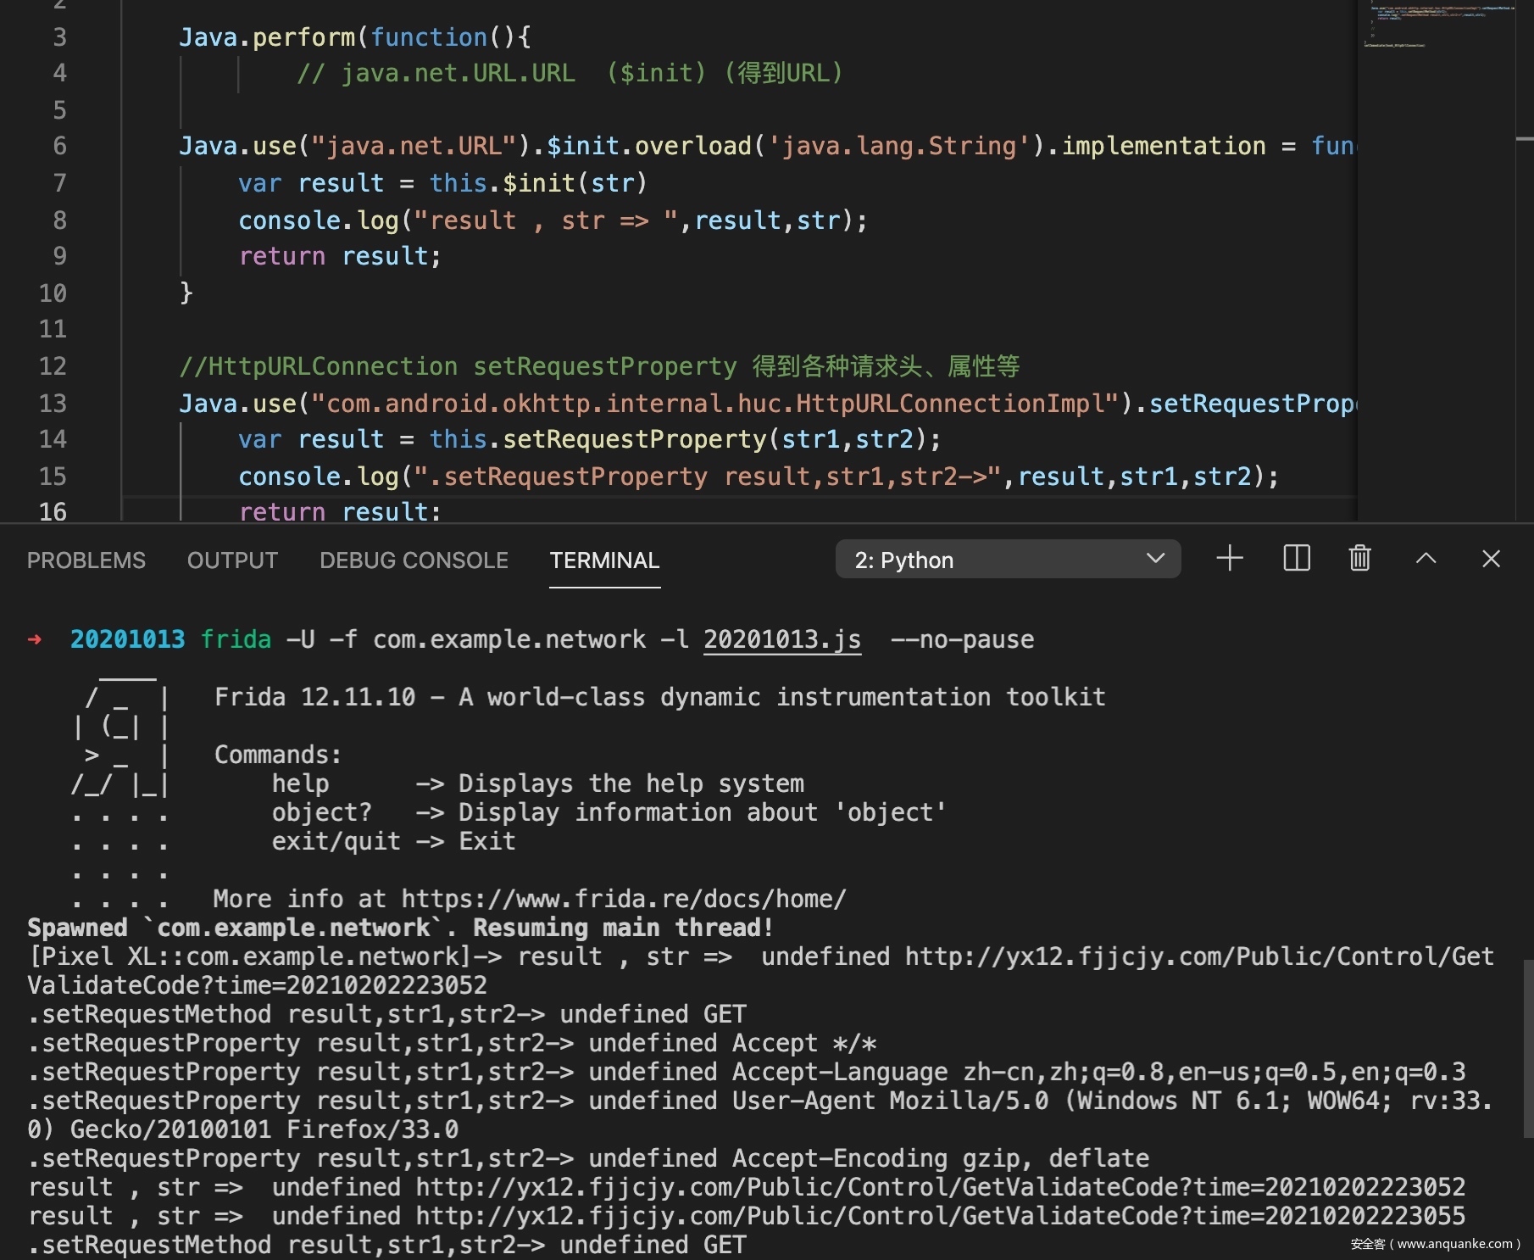Click the frida command line in the terminal
Viewport: 1534px width, 1260px height.
[551, 639]
